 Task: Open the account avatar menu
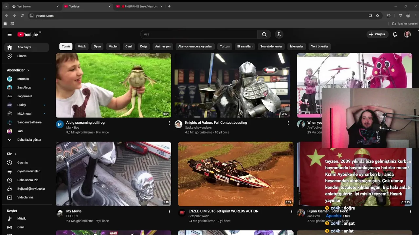[x=407, y=34]
